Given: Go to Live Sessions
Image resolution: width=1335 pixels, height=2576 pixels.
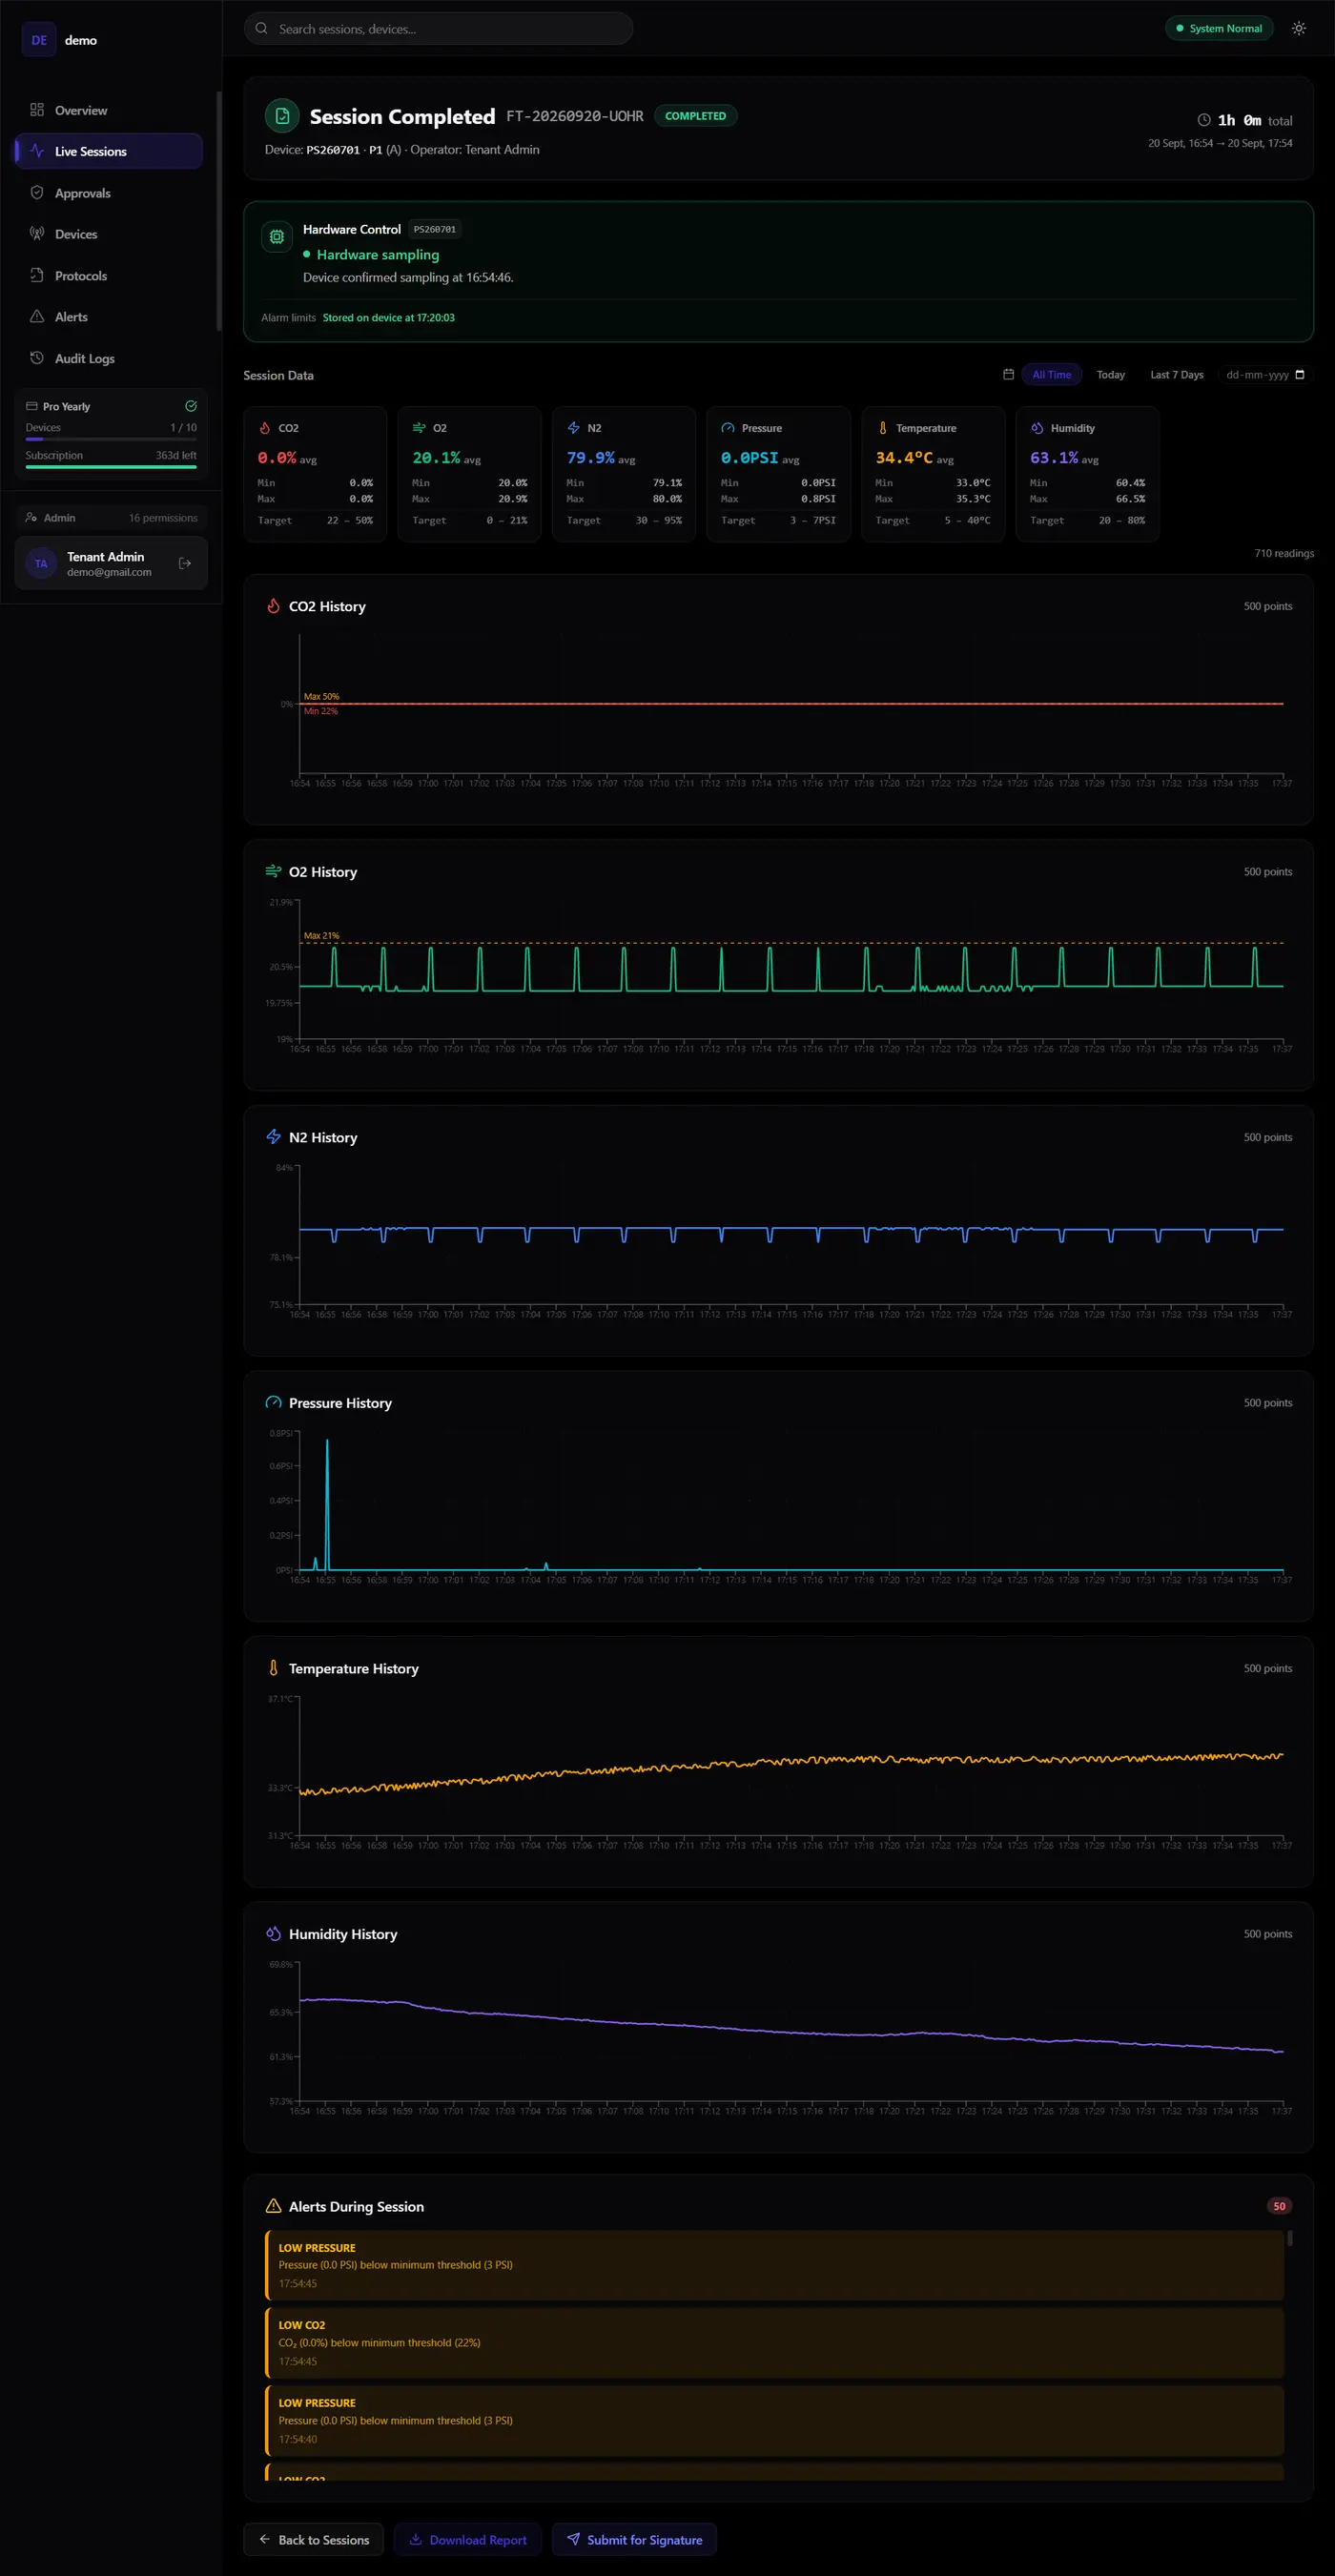Looking at the screenshot, I should point(109,151).
